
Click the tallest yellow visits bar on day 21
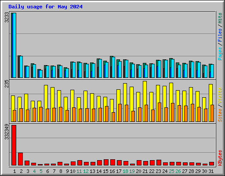[145, 101]
